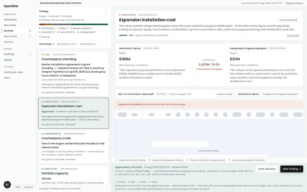
Task: Click the doc-a-investment-memo.pdf filename
Action: pos(136,94)
